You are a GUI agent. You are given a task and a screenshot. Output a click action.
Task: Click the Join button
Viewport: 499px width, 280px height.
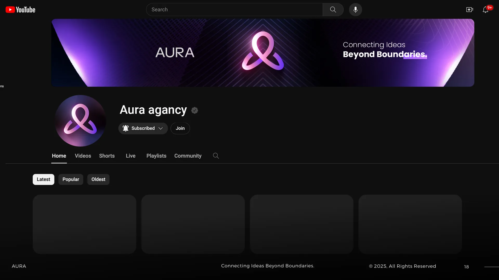click(x=180, y=128)
